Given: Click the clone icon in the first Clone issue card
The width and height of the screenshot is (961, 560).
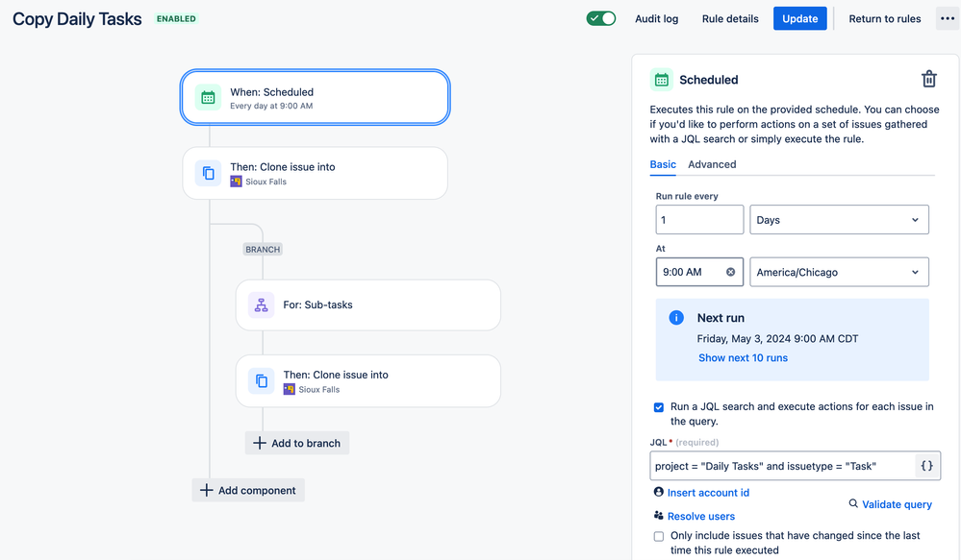Looking at the screenshot, I should 209,173.
